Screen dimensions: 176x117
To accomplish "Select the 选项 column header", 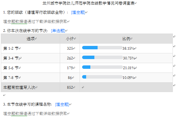I will tap(31, 39).
